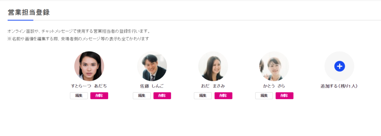381x136 pixels.
Task: Delete かとう さら with the 削除 button
Action: point(284,96)
